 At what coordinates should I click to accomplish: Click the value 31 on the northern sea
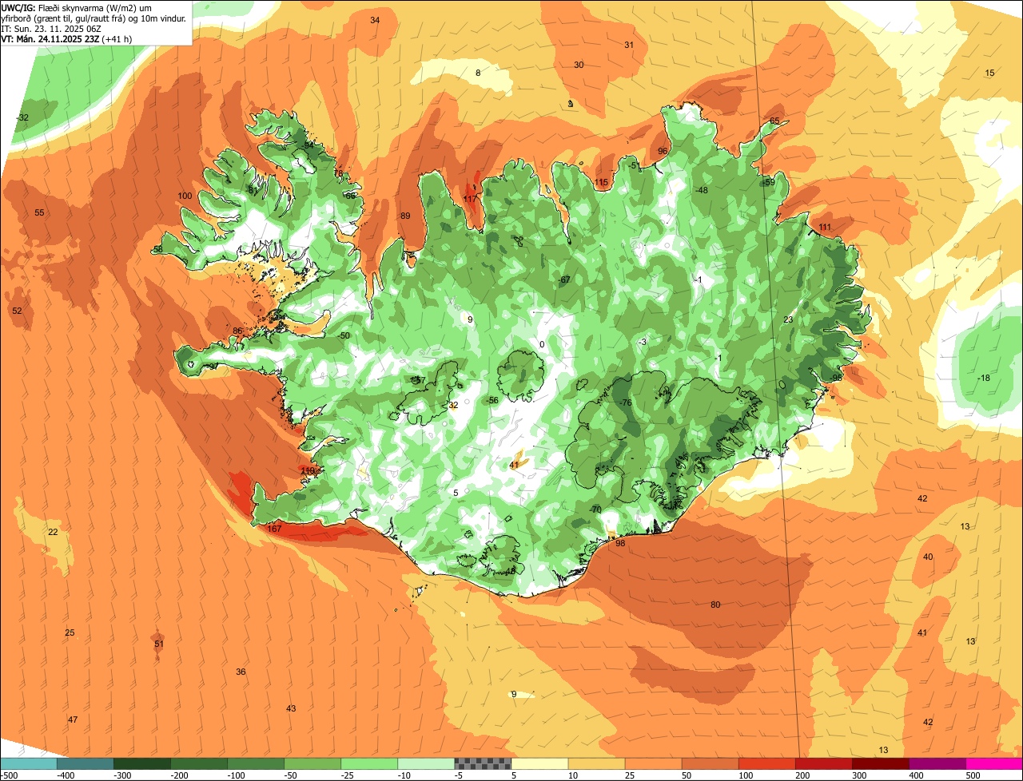tap(629, 45)
